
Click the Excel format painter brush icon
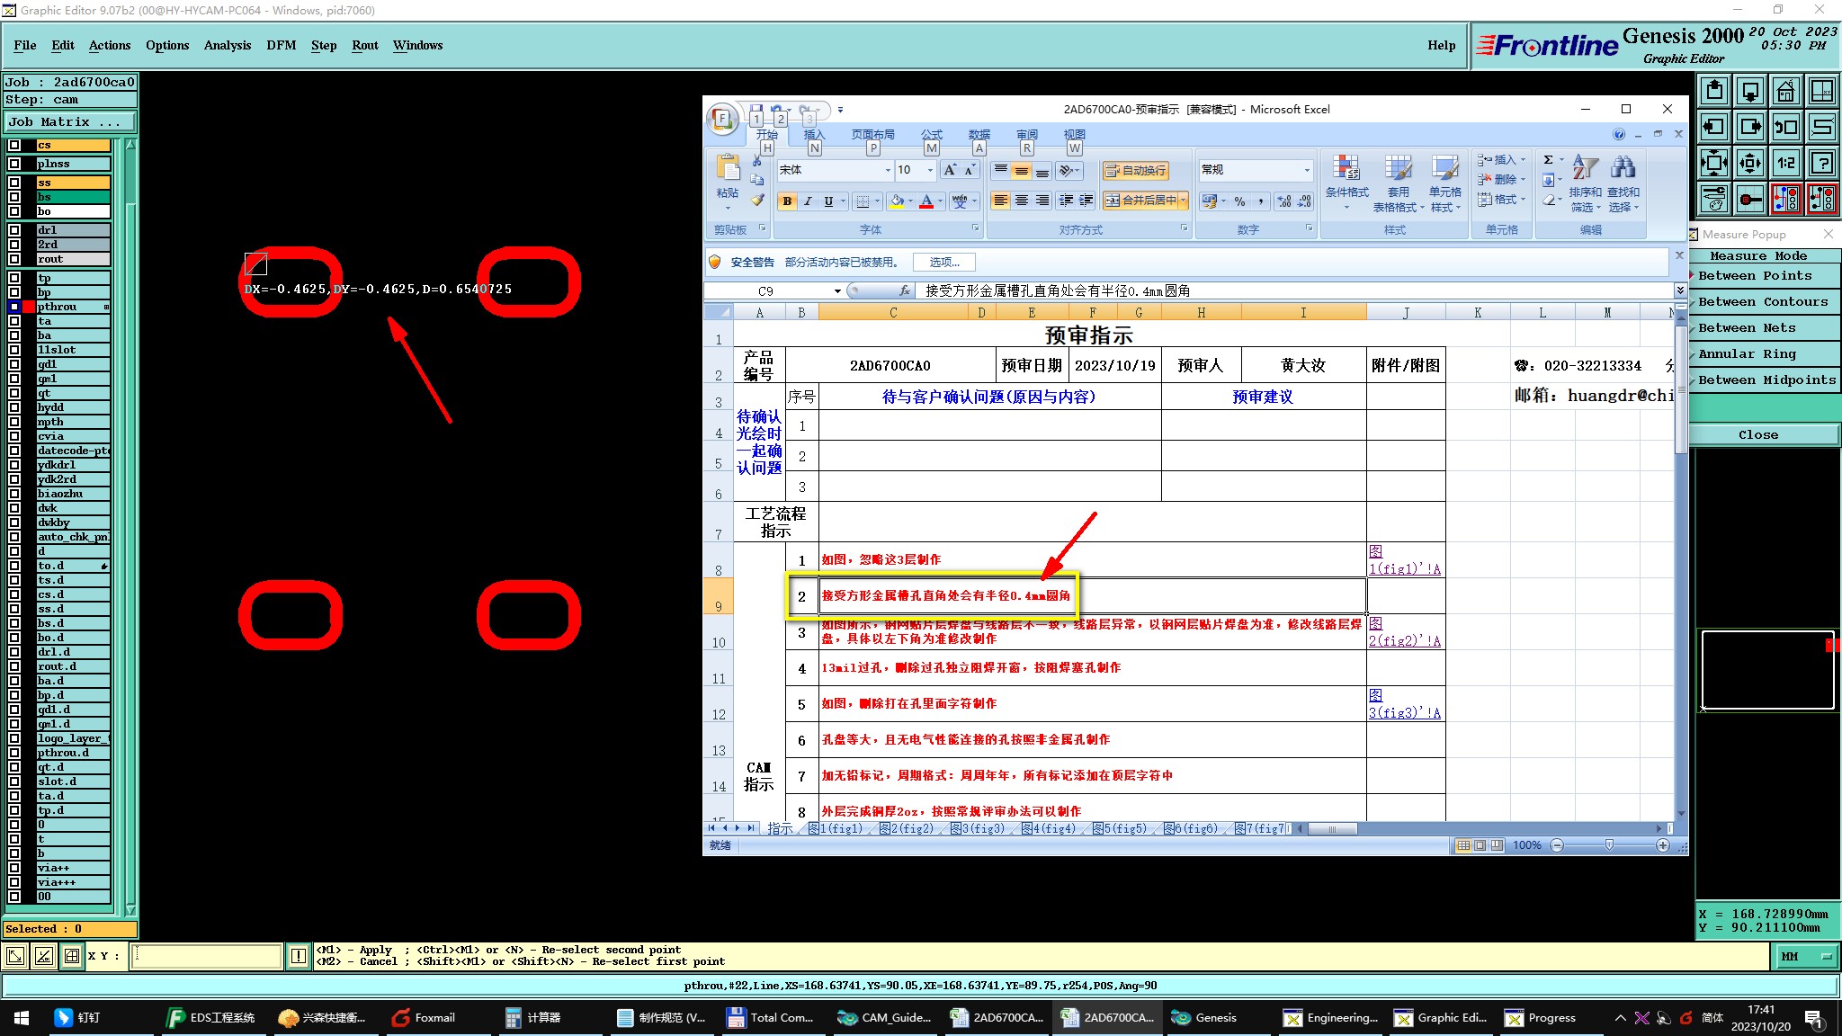[x=757, y=200]
